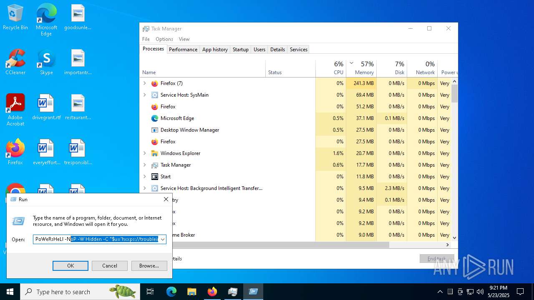Viewport: 534px width, 300px height.
Task: Expand the Start process row
Action: click(x=145, y=177)
